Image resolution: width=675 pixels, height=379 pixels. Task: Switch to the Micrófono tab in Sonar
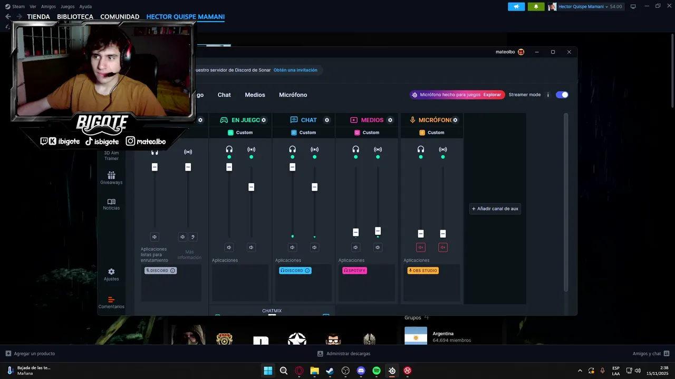click(x=293, y=95)
